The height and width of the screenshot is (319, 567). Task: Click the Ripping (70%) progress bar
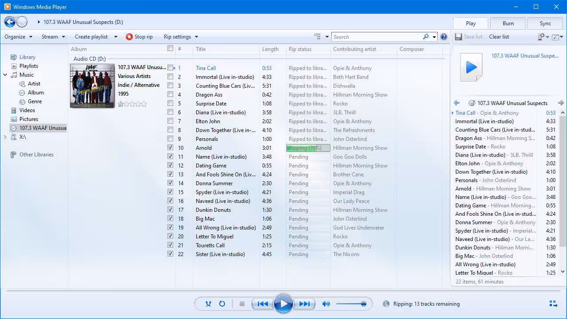click(308, 148)
